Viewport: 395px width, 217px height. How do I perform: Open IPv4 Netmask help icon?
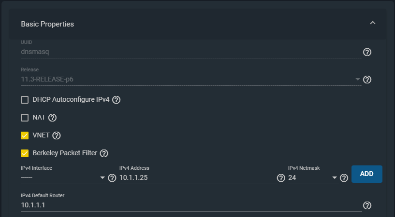click(x=344, y=178)
